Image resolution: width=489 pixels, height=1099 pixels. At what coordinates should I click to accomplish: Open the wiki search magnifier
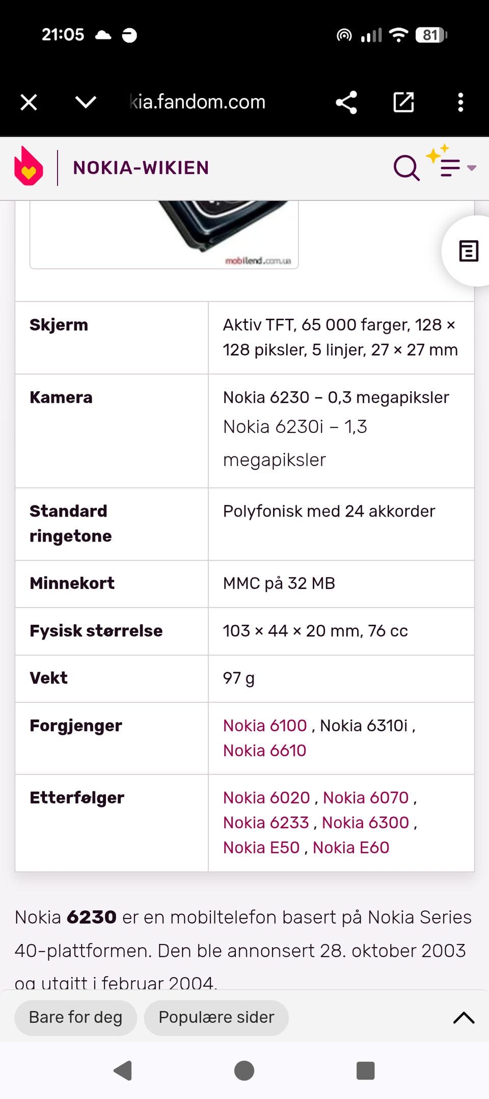tap(406, 168)
